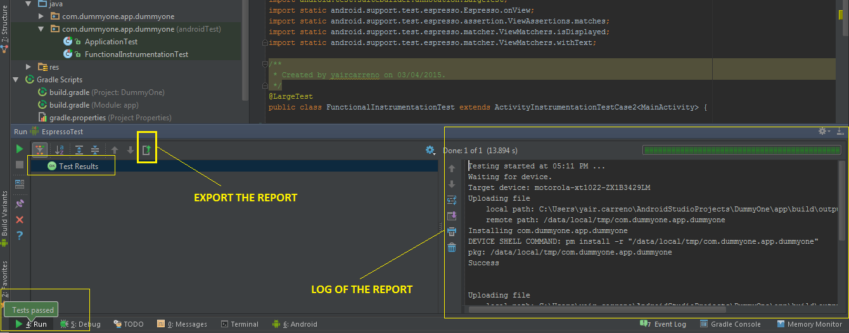The image size is (849, 333).
Task: Close the run tab with red X
Action: [20, 219]
